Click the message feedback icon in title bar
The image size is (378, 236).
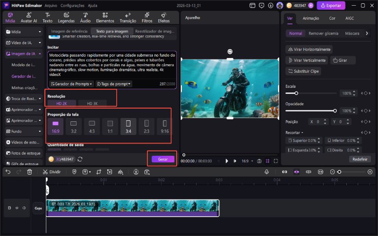[x=261, y=5]
